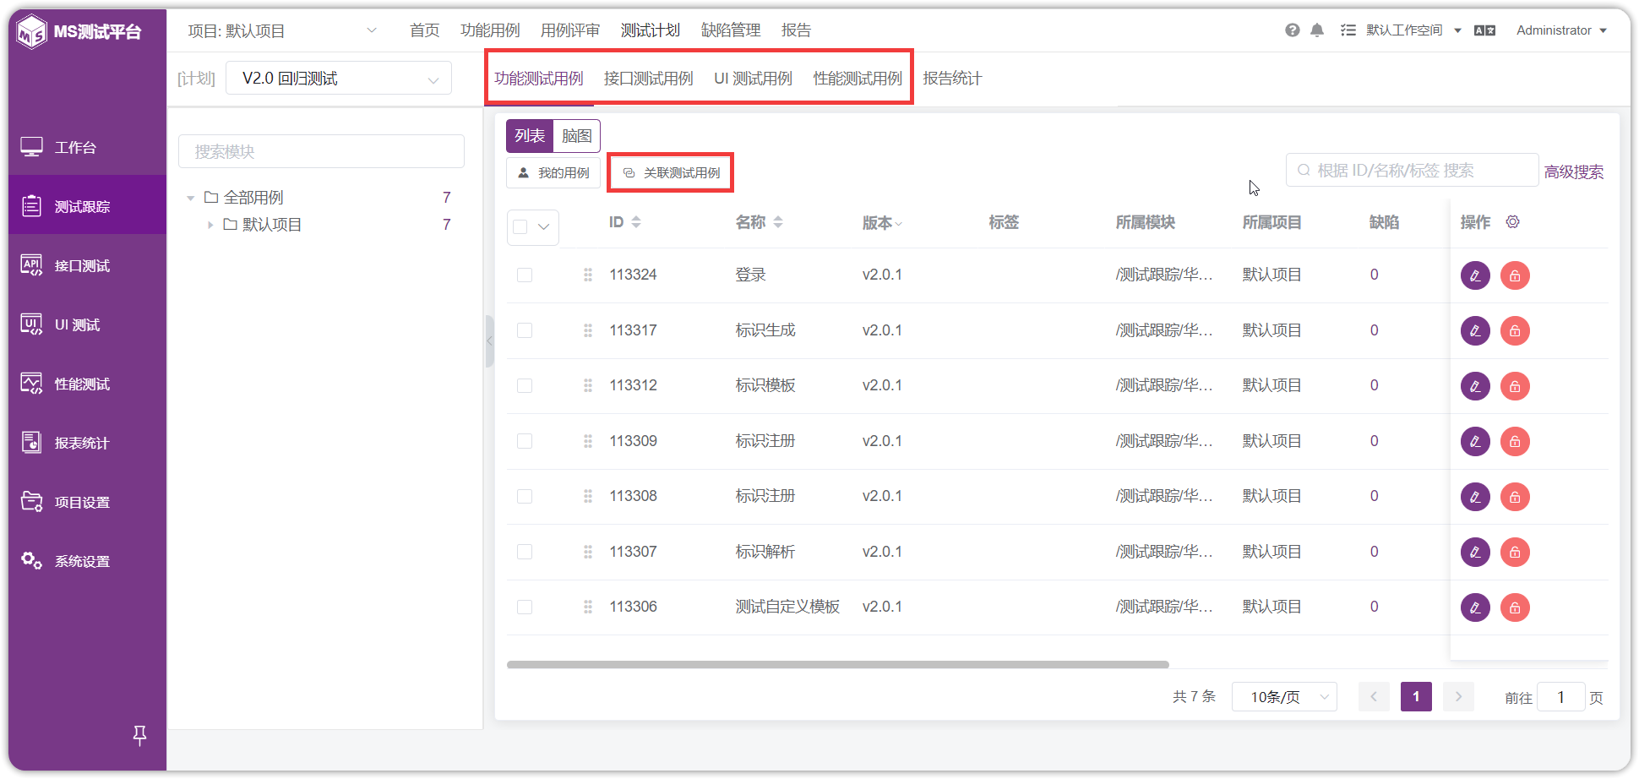This screenshot has height=779, width=1639.
Task: Open the 报表统计 sidebar item
Action: coord(88,443)
